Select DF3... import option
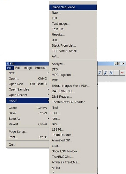This screenshot has width=126, height=174. pyautogui.click(x=73, y=69)
